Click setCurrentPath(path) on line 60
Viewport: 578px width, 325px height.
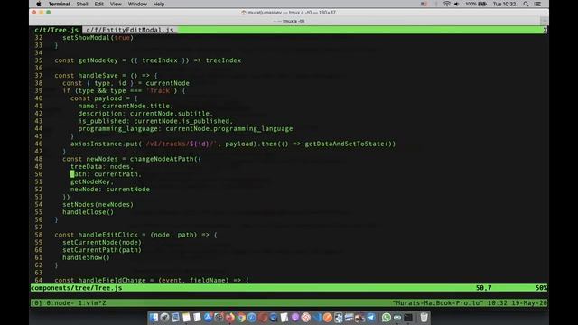coord(102,250)
